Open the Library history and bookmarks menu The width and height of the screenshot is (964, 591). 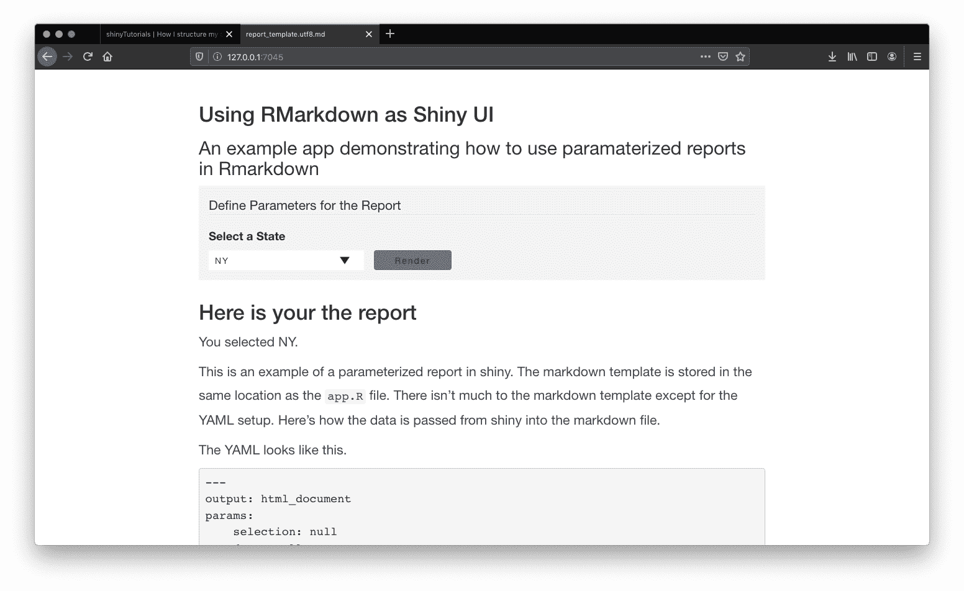tap(852, 56)
